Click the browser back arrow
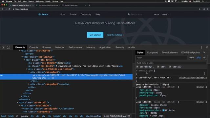This screenshot has width=210, height=118. point(2,9)
